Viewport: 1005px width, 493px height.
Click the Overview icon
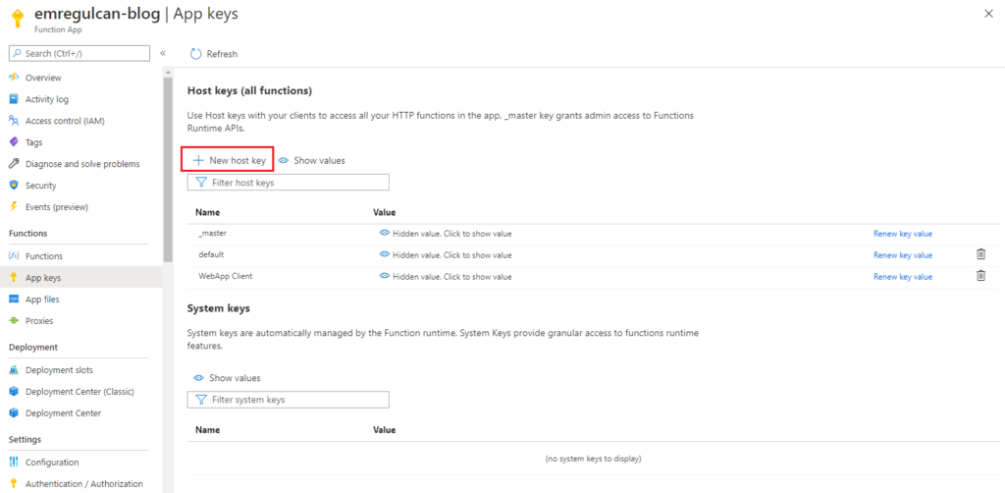tap(14, 78)
